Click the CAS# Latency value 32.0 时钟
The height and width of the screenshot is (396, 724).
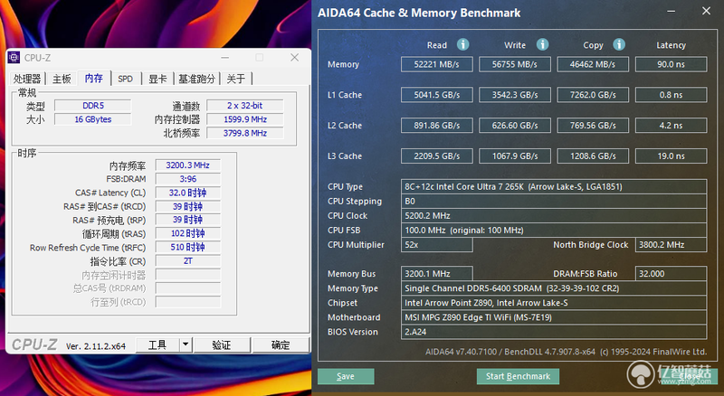click(x=187, y=193)
